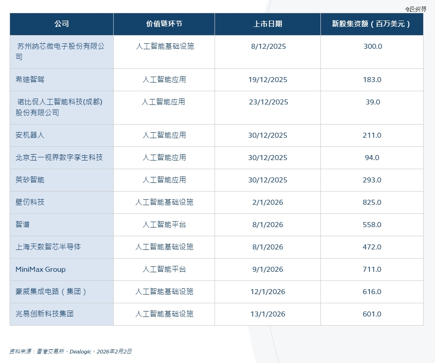Screen dimensions: 435x363
Task: Click the 豪威集成电路（集团）cell
Action: (51, 292)
